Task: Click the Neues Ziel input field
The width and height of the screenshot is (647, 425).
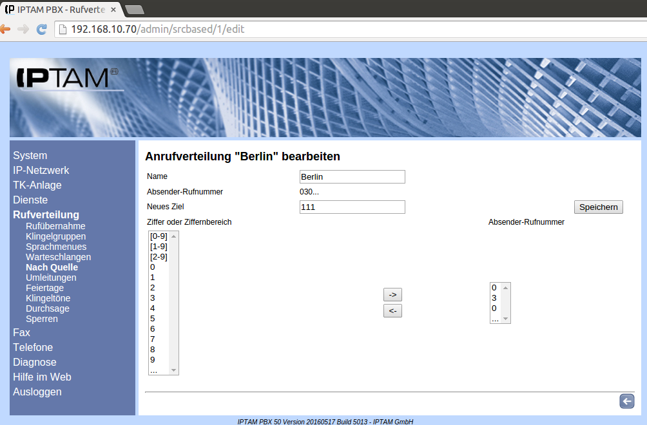Action: [x=352, y=207]
